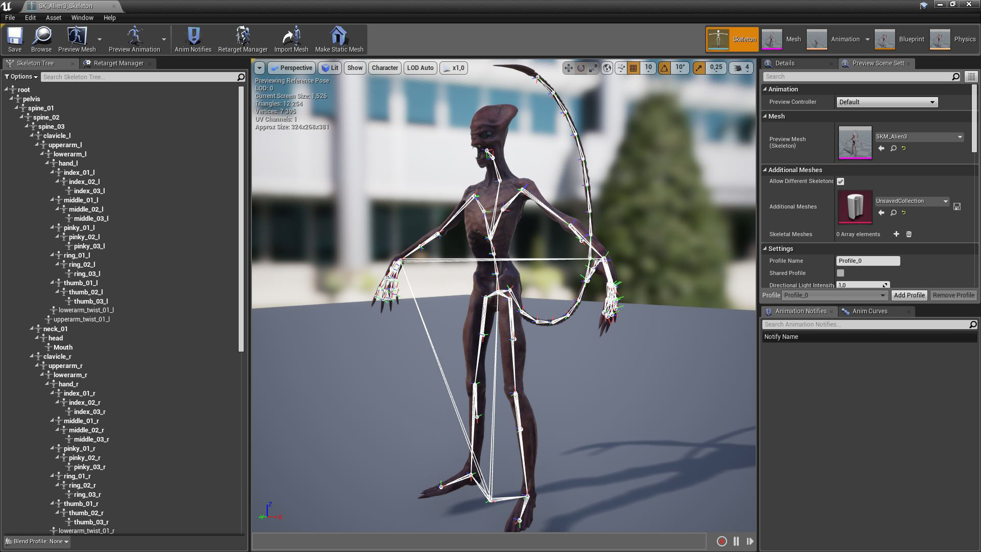The image size is (981, 552).
Task: Click the surface snapping icon
Action: [x=621, y=68]
